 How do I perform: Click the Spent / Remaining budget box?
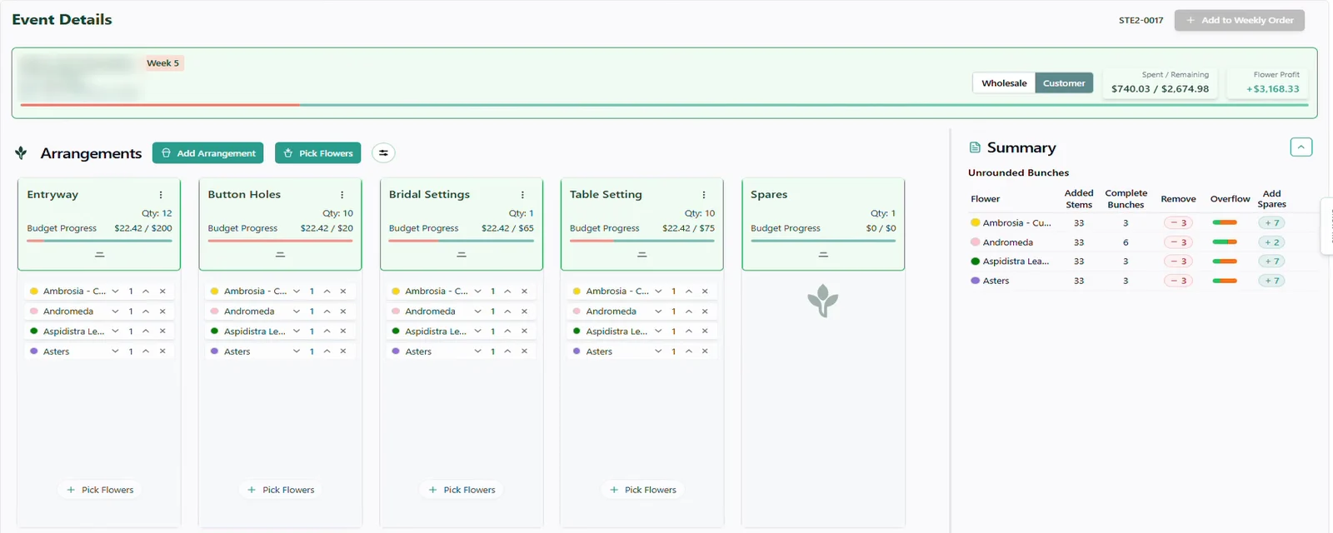(x=1160, y=83)
